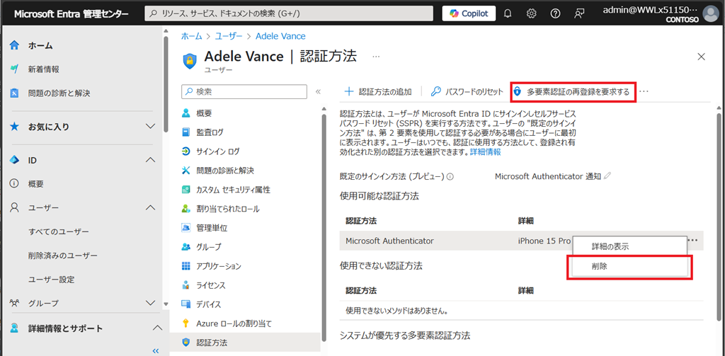The width and height of the screenshot is (725, 356).
Task: Focus the blade menu 検索 field
Action: pos(244,91)
